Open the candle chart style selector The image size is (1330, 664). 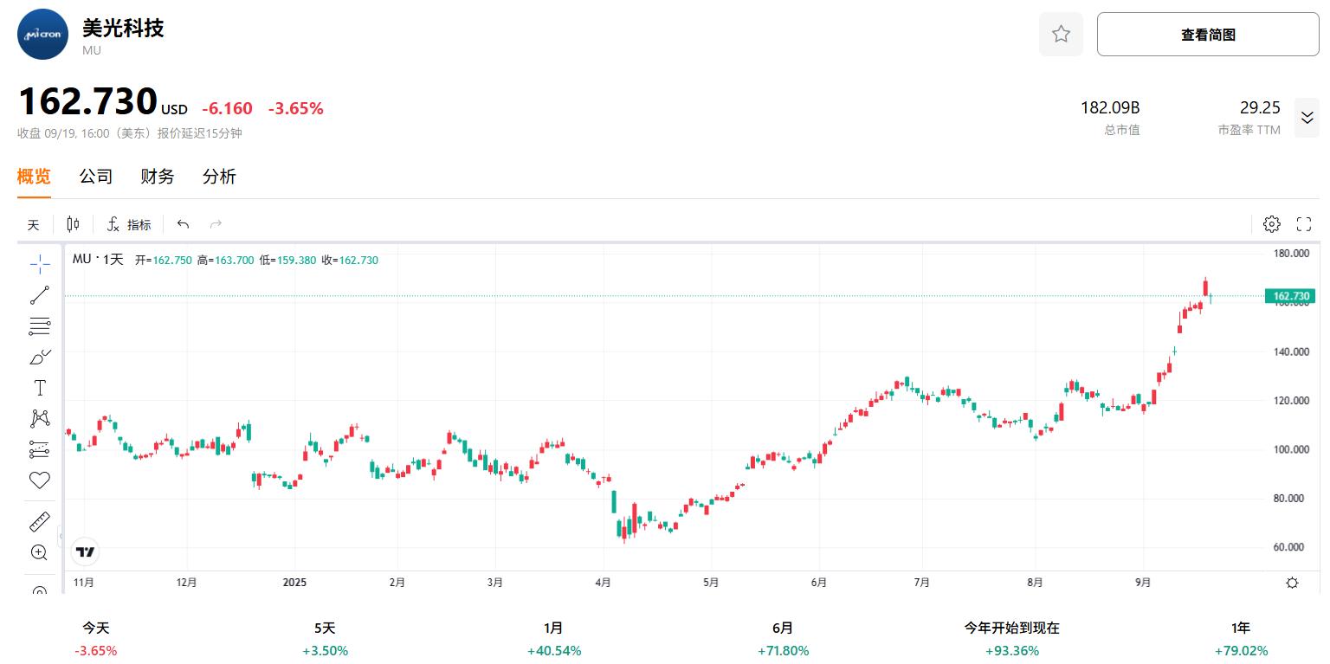[x=73, y=223]
